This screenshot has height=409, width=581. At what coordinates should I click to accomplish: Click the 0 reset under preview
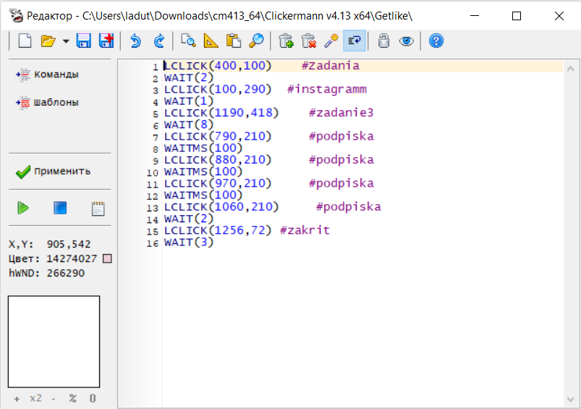pyautogui.click(x=93, y=398)
